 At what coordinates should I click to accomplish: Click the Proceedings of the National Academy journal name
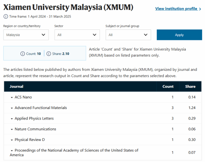[74, 153]
